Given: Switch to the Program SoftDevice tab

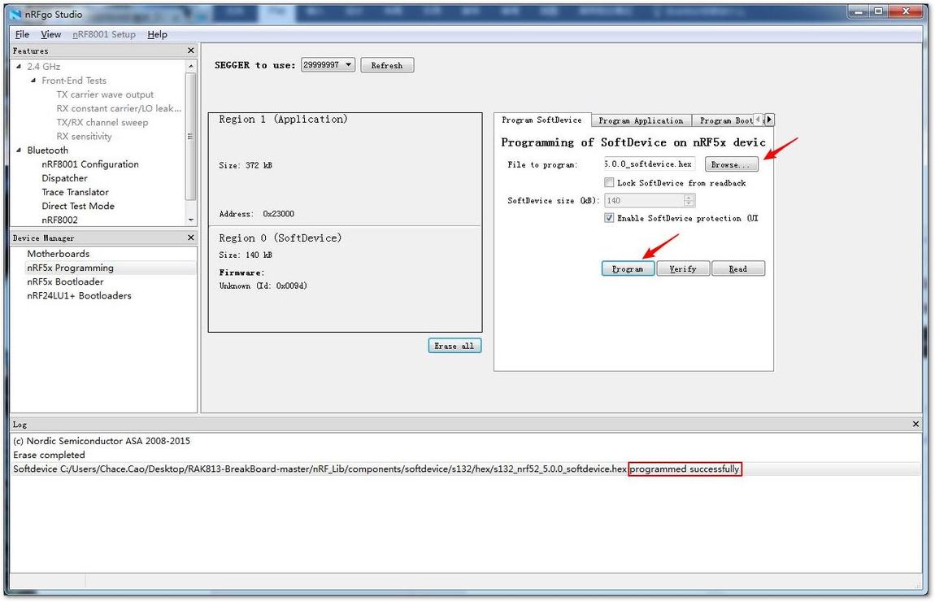Looking at the screenshot, I should click(x=541, y=120).
